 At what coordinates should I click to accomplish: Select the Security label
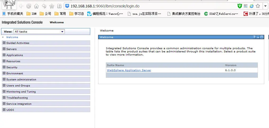pyautogui.click(x=12, y=67)
